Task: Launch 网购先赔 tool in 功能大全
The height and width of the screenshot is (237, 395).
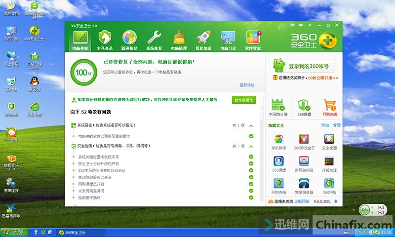Action: pos(278,186)
